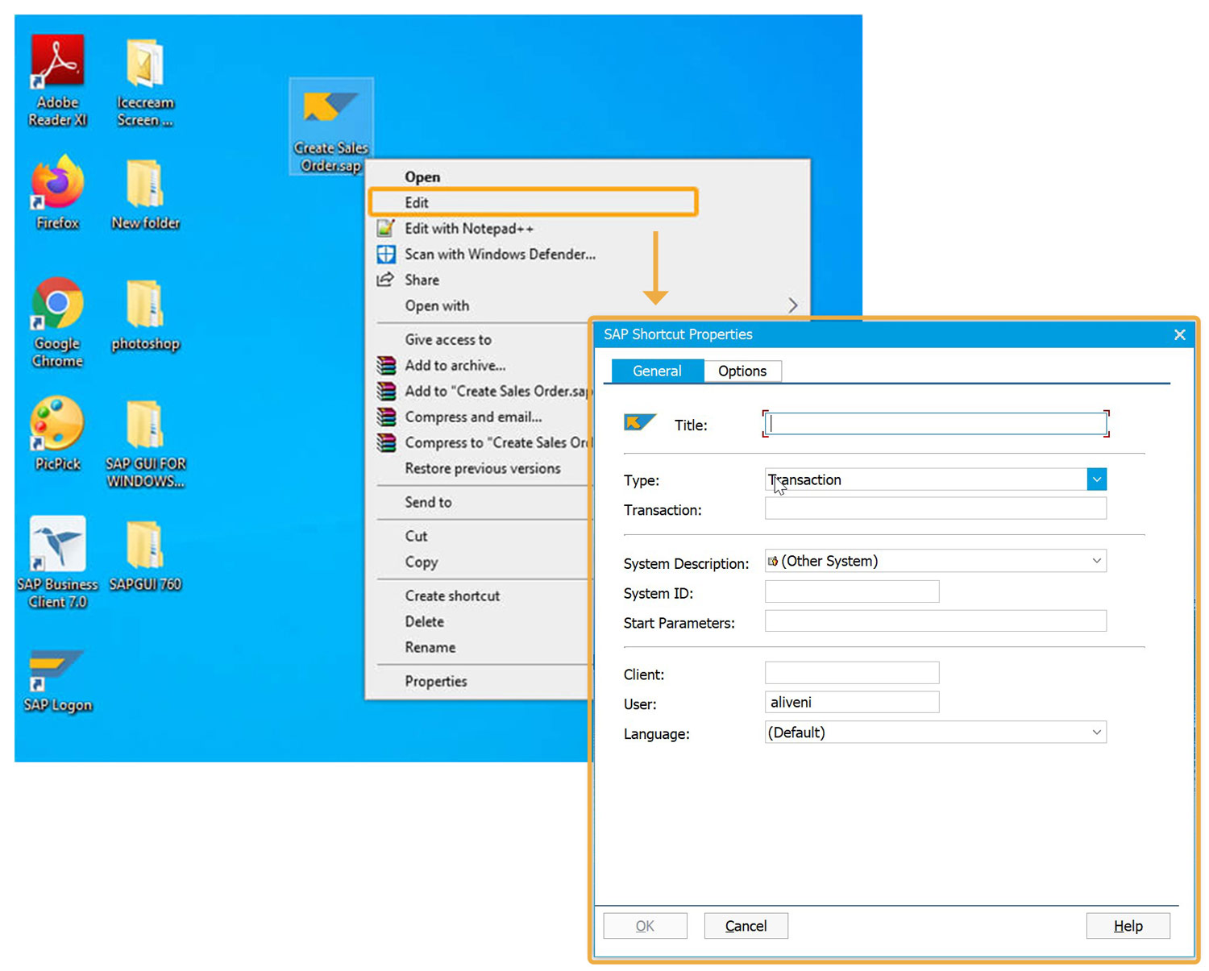Expand the Open with submenu arrow
This screenshot has height=971, width=1209.
coord(792,305)
